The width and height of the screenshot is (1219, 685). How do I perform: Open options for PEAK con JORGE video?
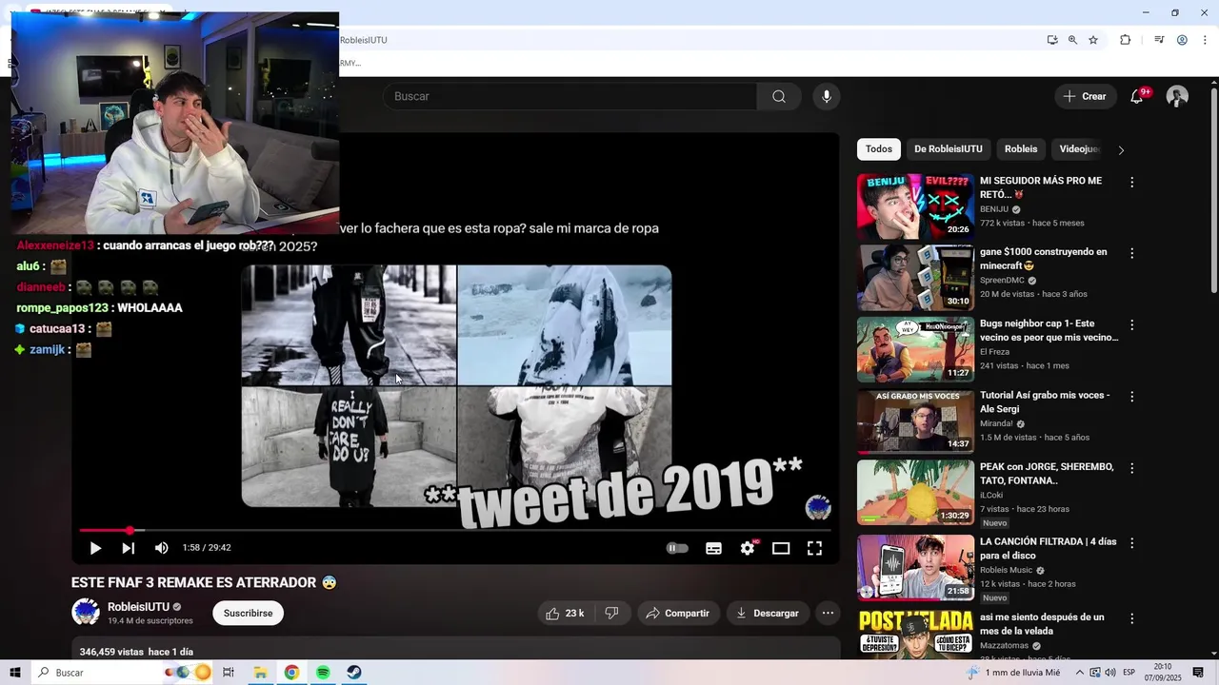coord(1132,468)
